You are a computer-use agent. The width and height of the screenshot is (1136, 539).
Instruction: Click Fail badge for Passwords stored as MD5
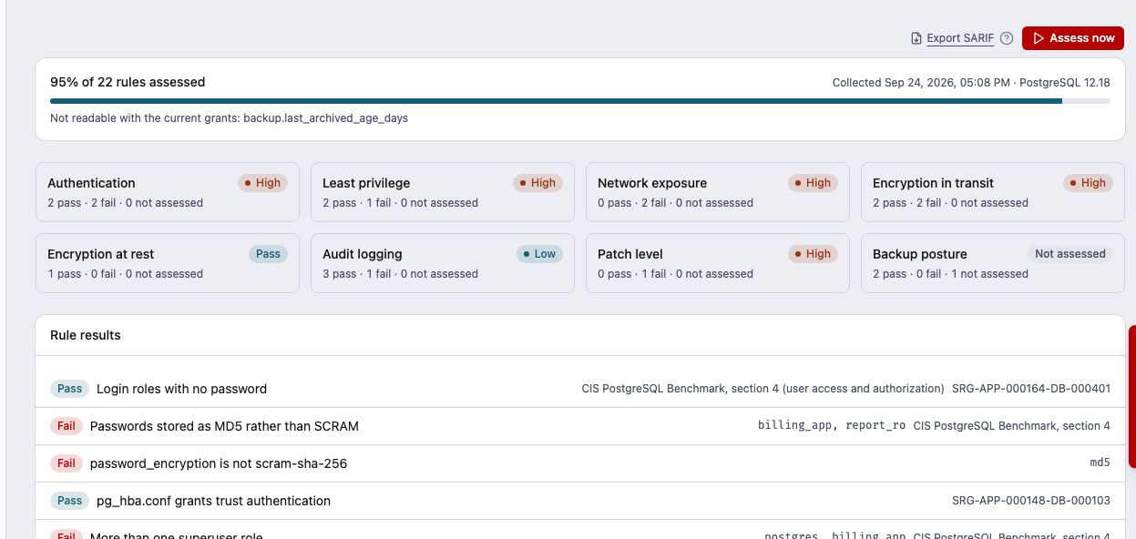coord(67,426)
